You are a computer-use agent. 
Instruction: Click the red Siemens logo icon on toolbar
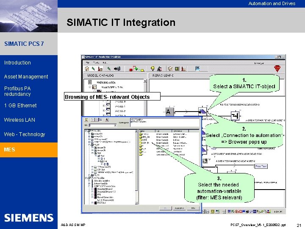coord(277,69)
